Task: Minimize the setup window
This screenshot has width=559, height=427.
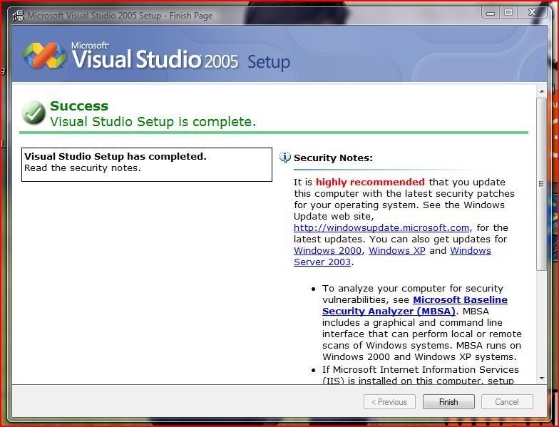Action: [x=491, y=13]
